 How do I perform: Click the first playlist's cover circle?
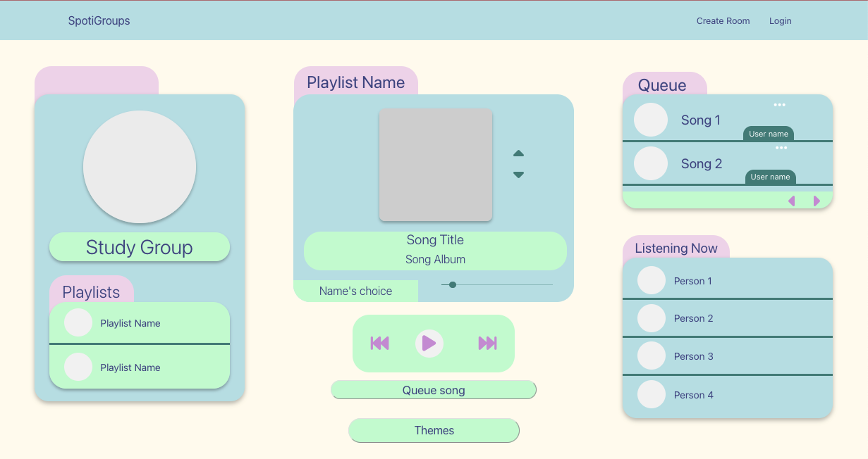click(78, 322)
